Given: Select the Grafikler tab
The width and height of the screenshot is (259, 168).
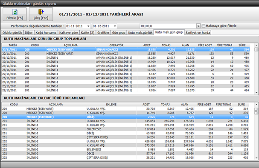Looking at the screenshot, I should click(103, 33).
